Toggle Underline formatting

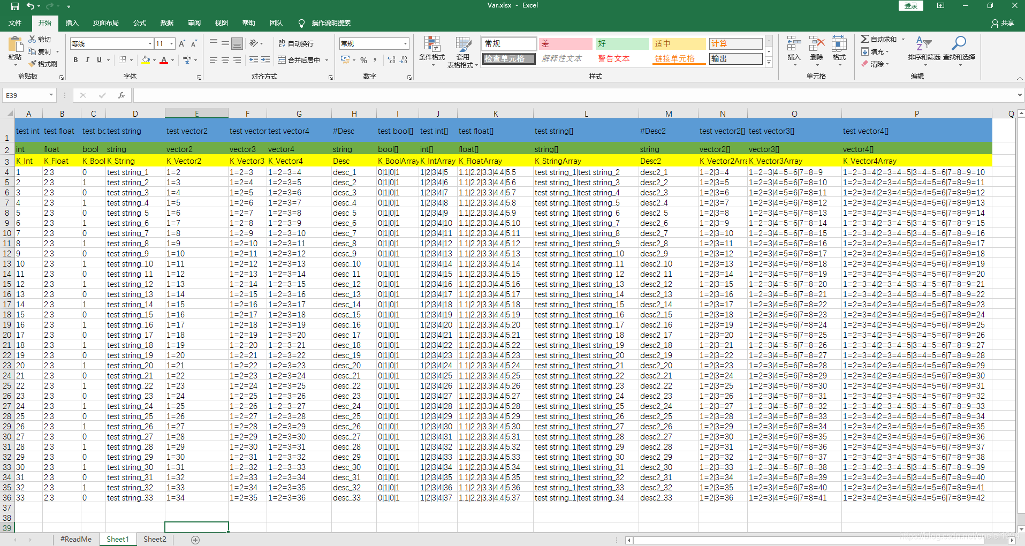(99, 60)
